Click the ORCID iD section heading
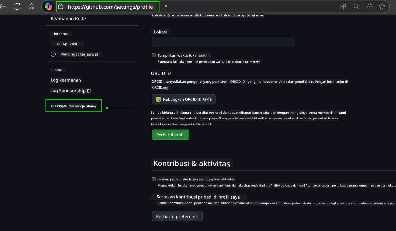 pos(161,73)
